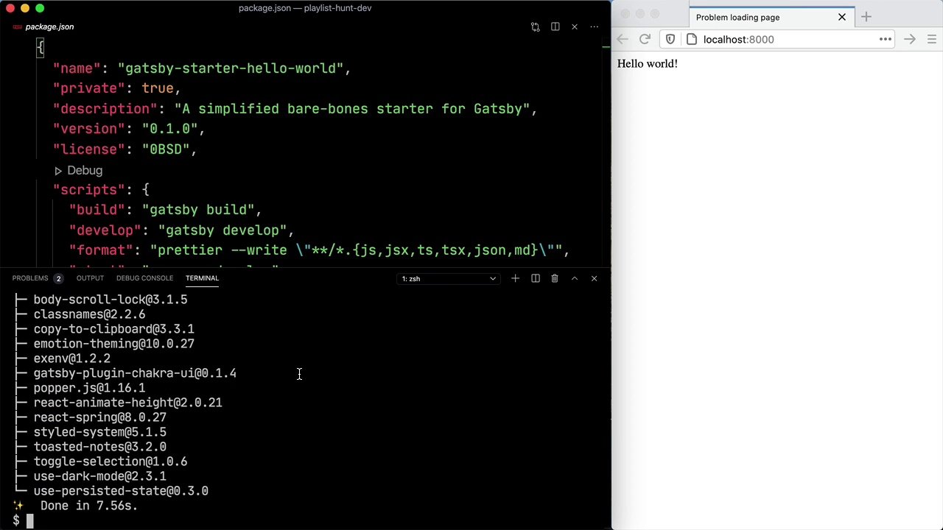Viewport: 943px width, 530px height.
Task: Open the browser hamburger menu icon
Action: [x=931, y=39]
